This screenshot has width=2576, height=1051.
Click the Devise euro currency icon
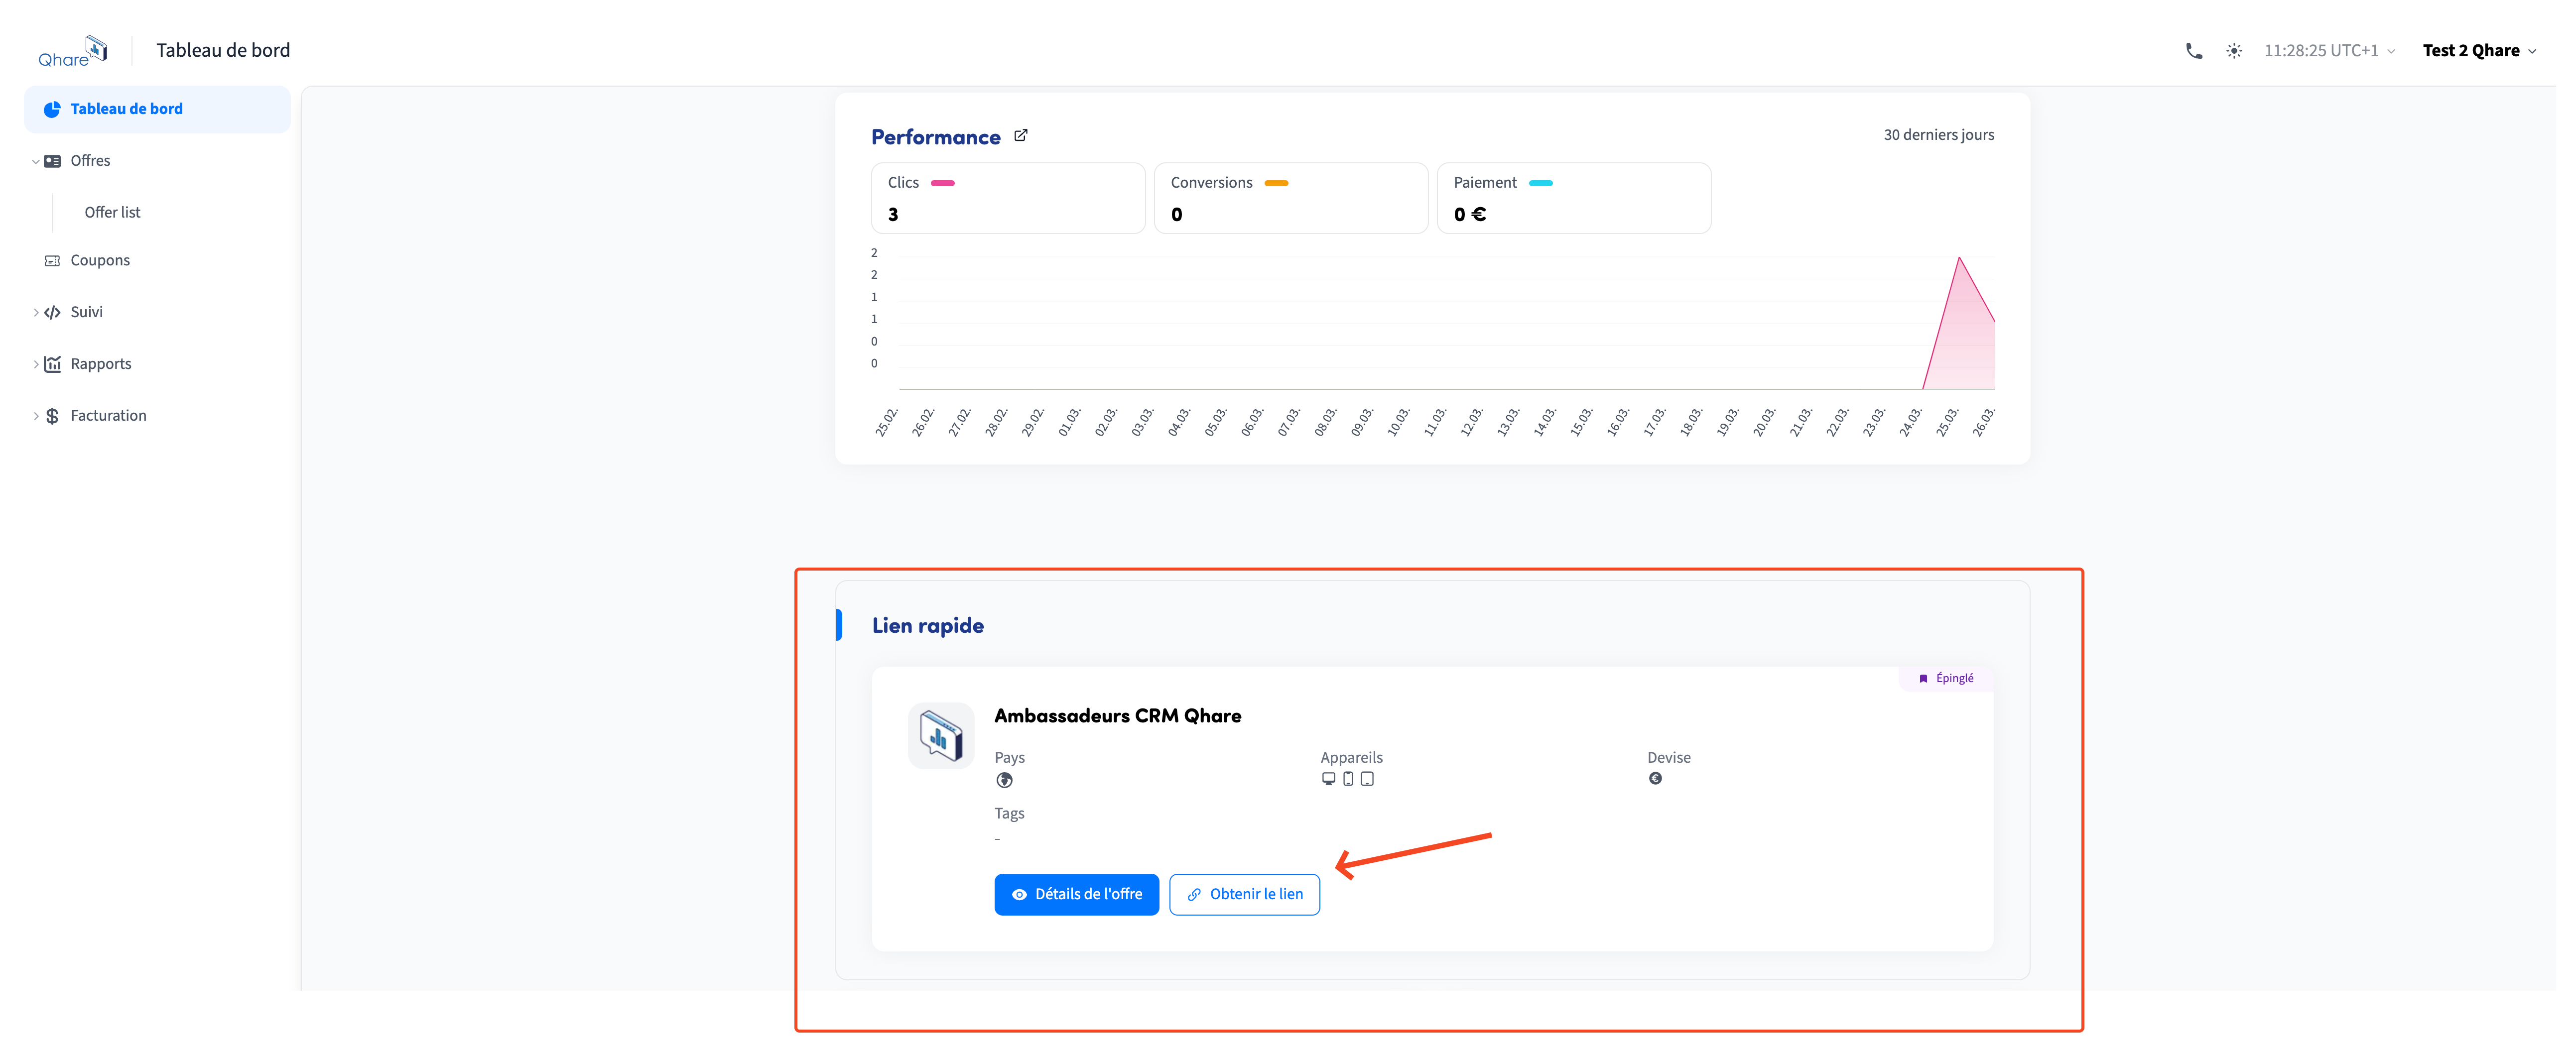(1655, 779)
